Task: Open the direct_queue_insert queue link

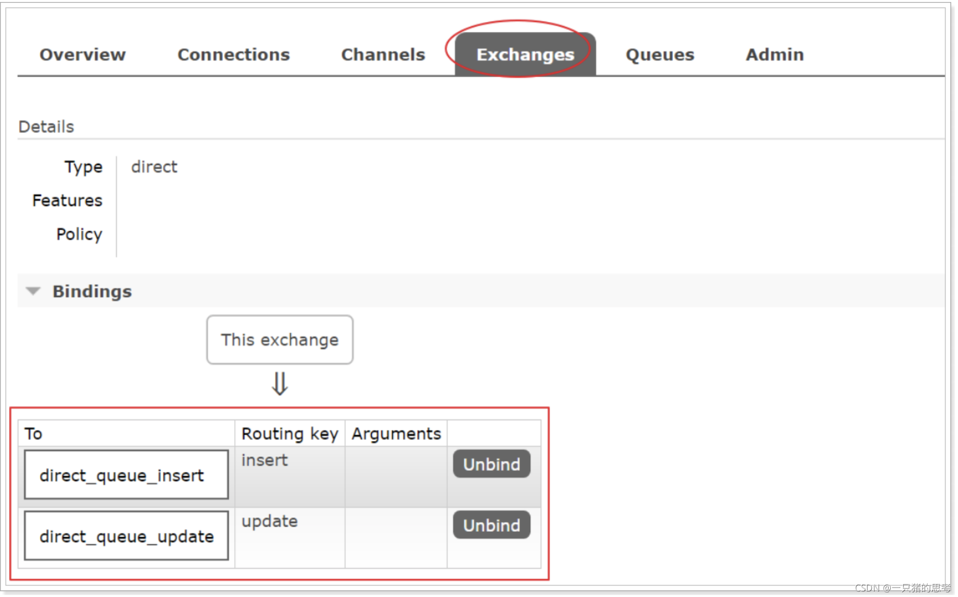Action: coord(122,475)
